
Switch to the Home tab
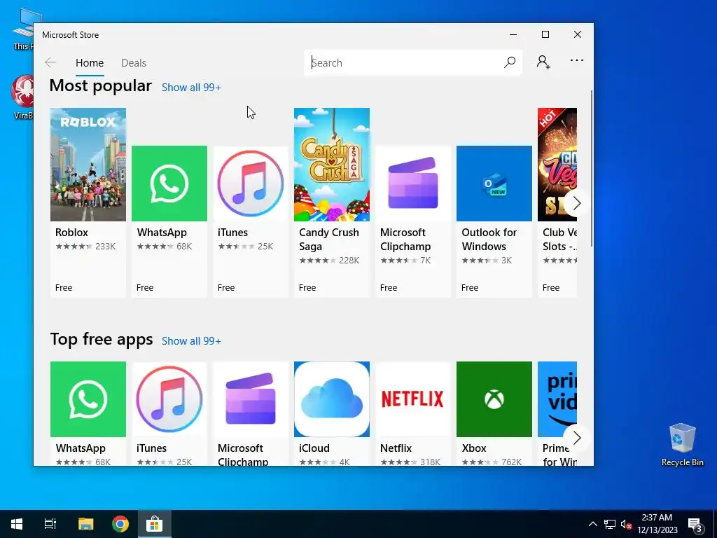[90, 62]
